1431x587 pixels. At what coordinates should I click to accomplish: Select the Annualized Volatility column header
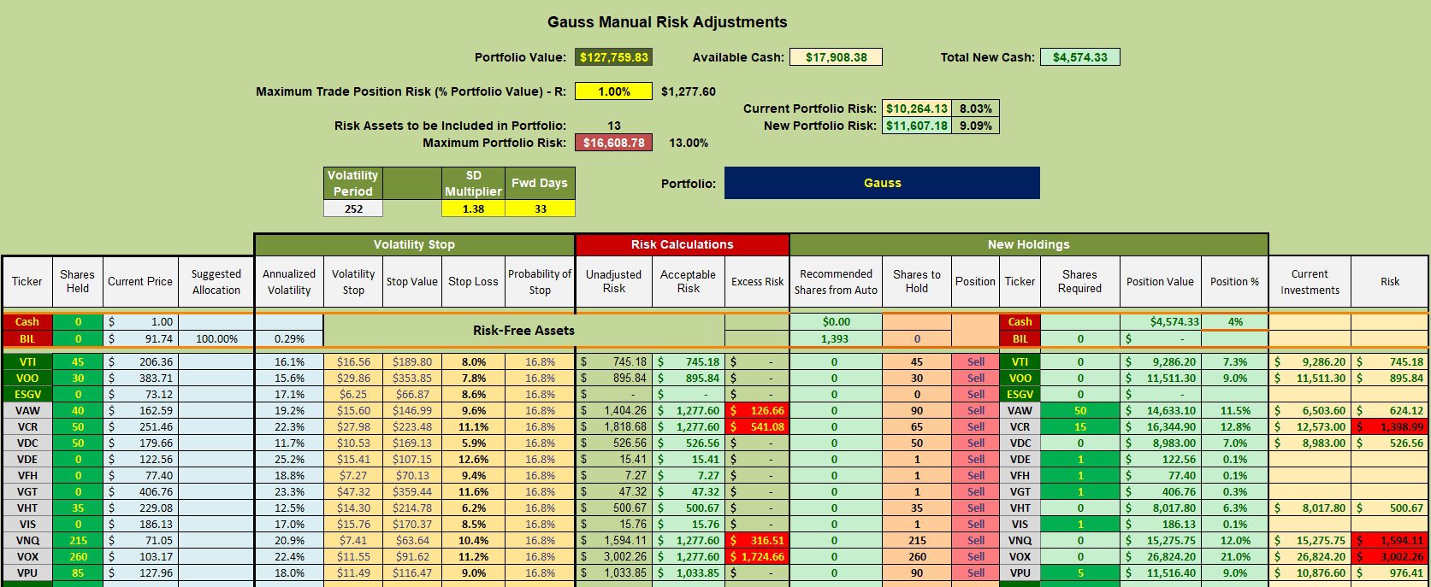click(x=289, y=282)
